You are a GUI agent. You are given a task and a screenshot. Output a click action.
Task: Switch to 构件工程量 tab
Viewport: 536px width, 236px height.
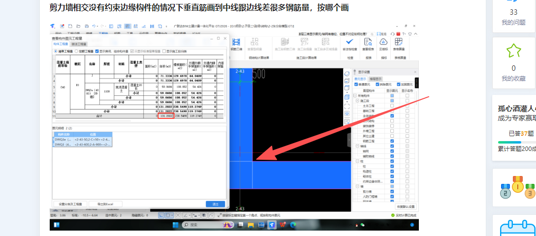tap(61, 44)
